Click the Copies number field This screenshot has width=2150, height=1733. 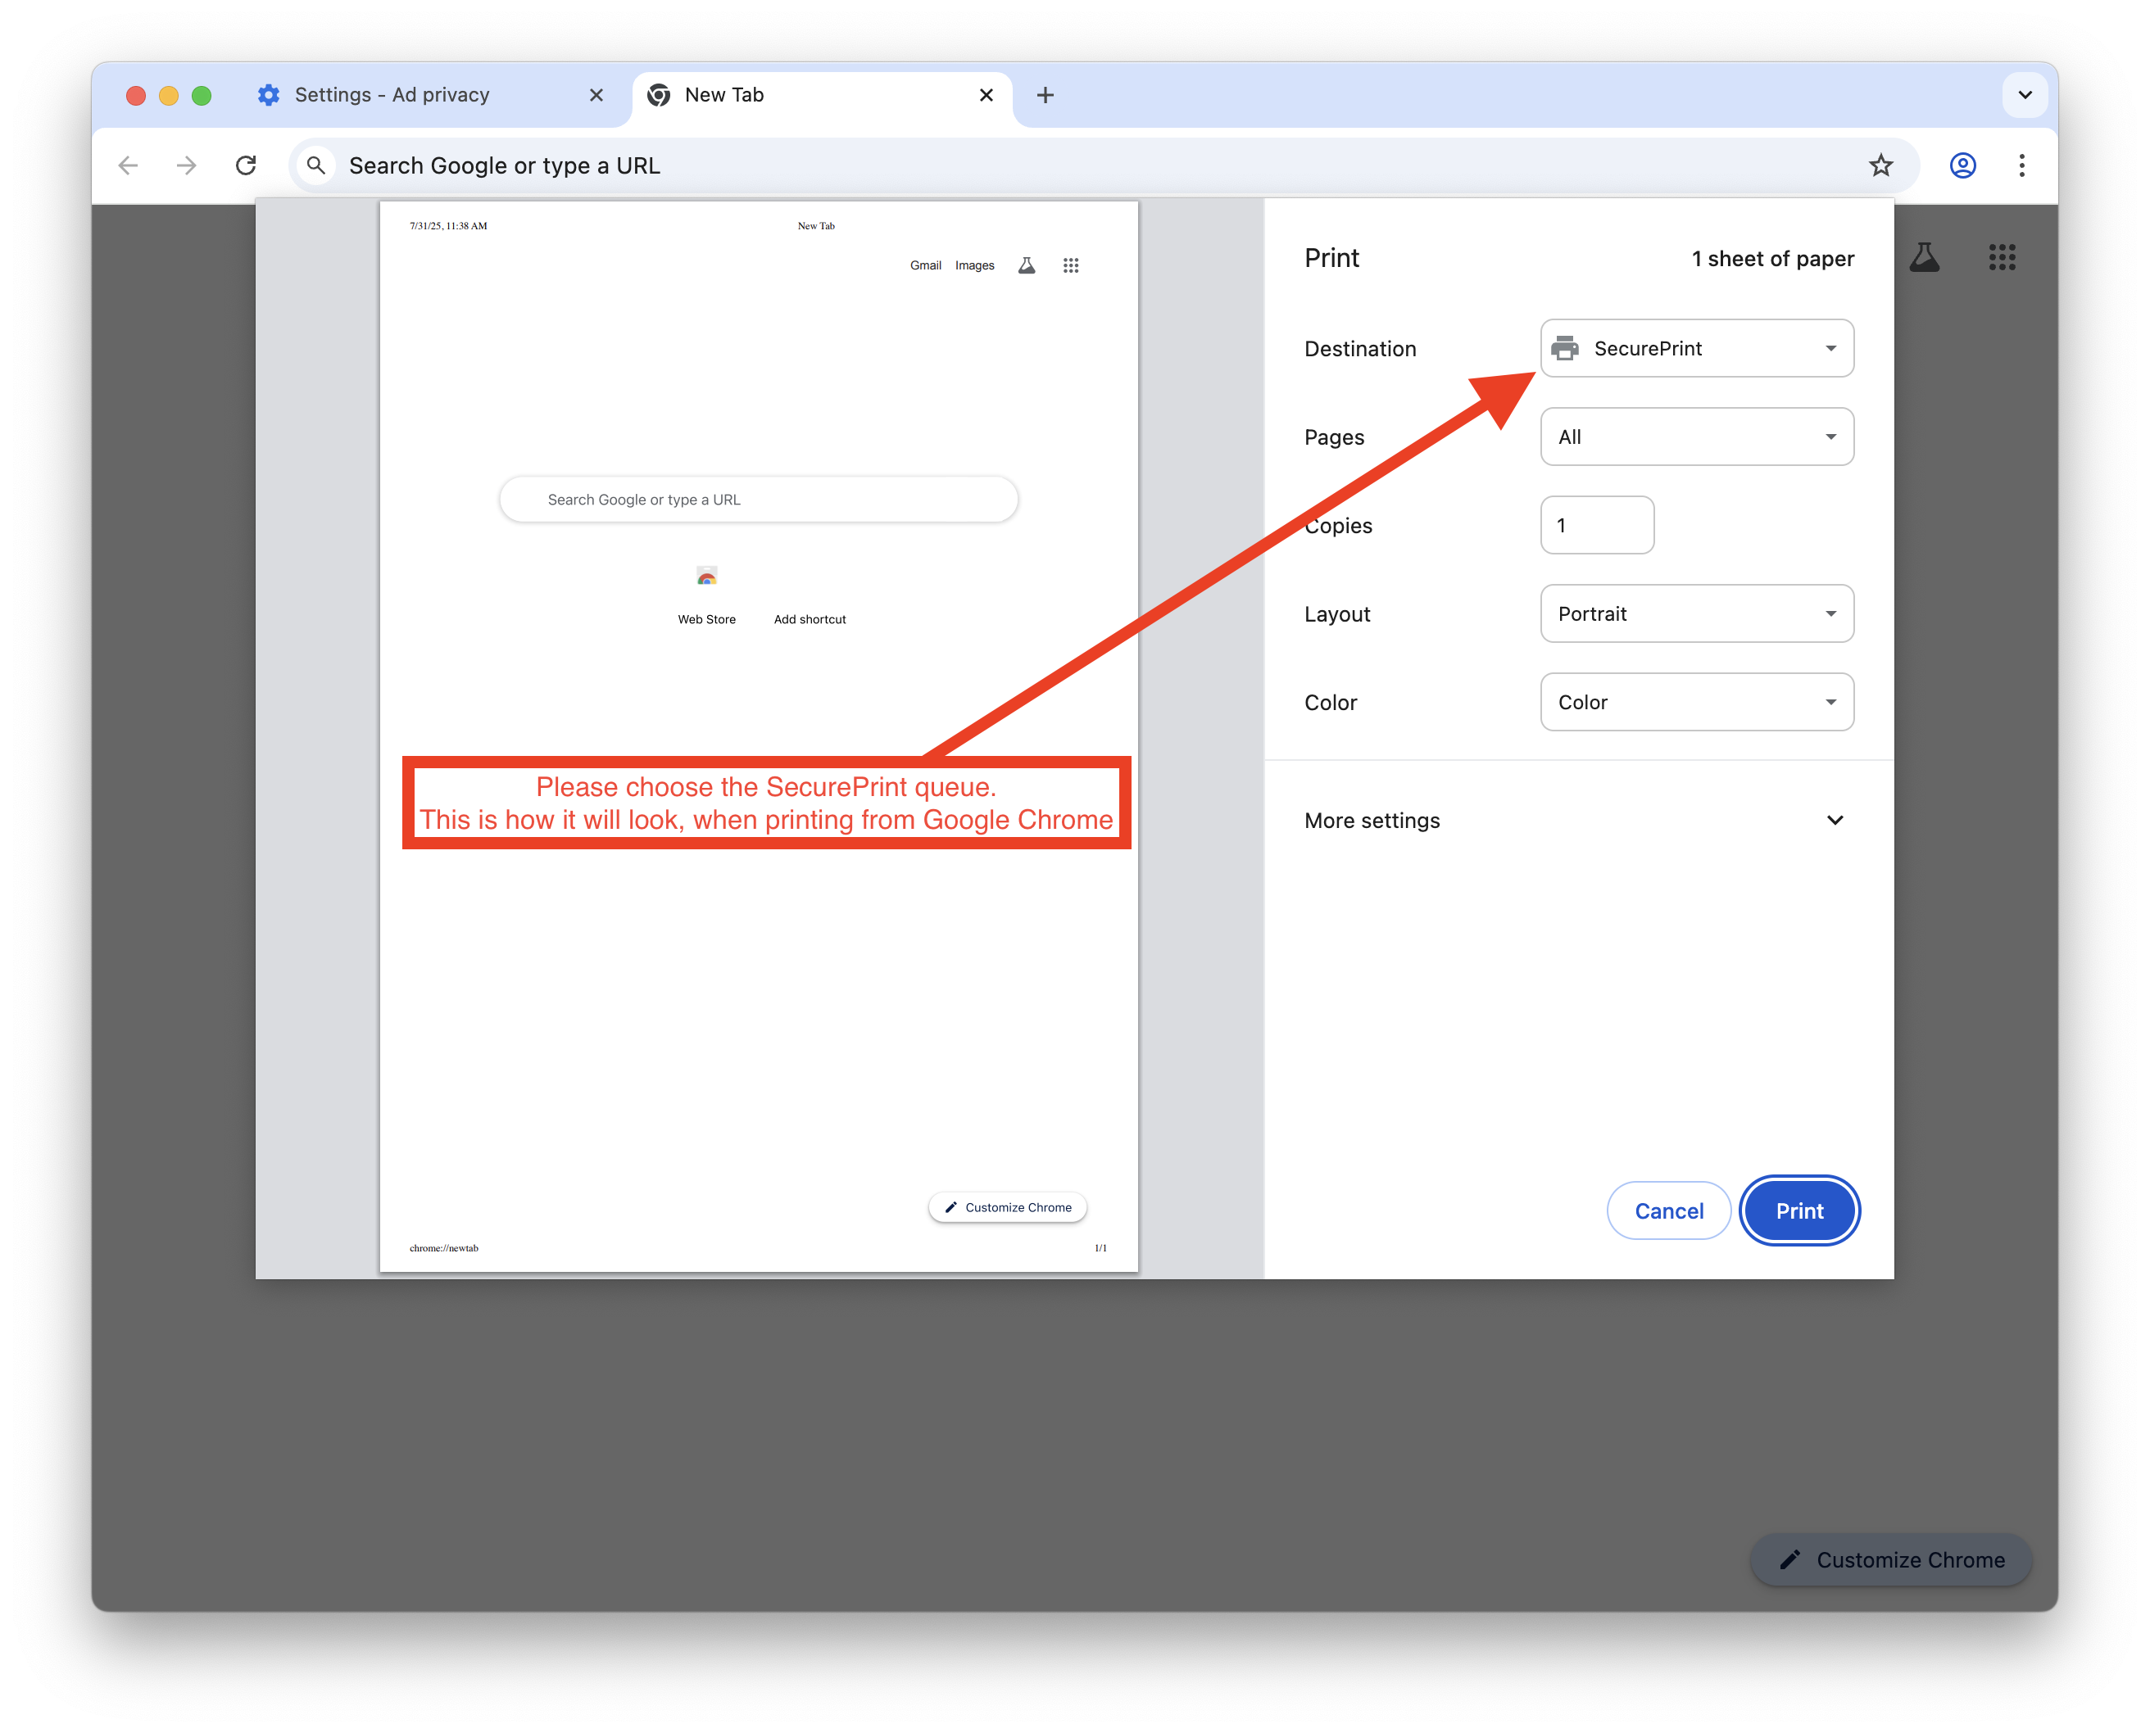click(1596, 525)
